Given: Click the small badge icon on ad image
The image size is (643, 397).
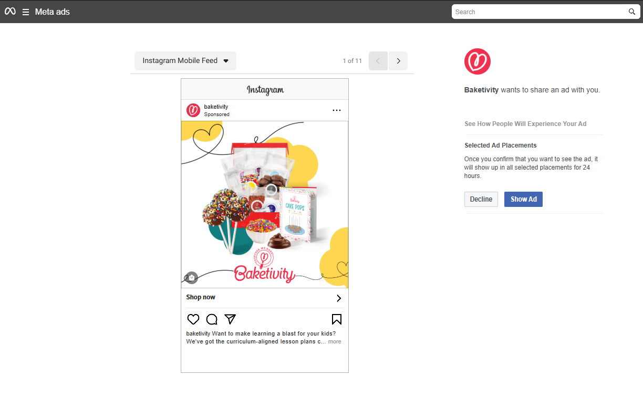Looking at the screenshot, I should coord(191,277).
